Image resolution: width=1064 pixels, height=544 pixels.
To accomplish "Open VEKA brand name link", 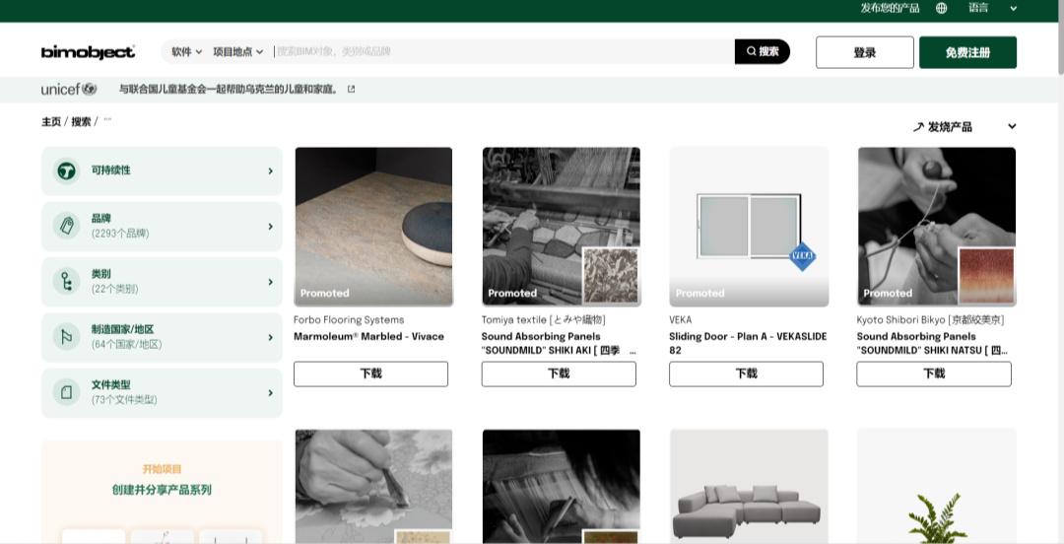I will [x=681, y=320].
